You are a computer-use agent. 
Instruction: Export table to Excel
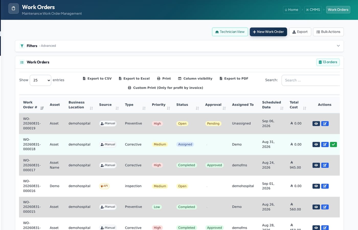tap(134, 79)
